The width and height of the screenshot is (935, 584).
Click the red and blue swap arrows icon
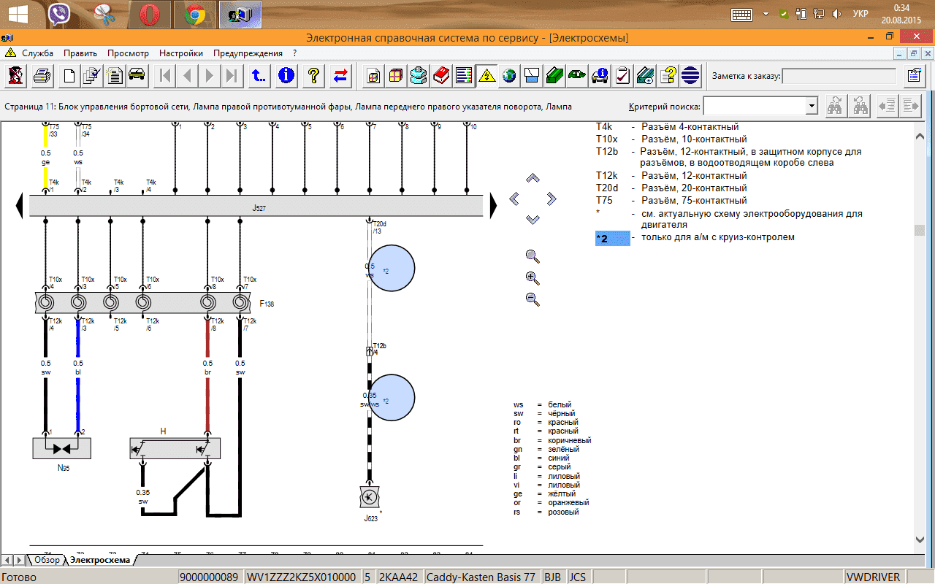(x=340, y=75)
